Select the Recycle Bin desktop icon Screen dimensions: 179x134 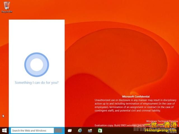(x=7, y=7)
